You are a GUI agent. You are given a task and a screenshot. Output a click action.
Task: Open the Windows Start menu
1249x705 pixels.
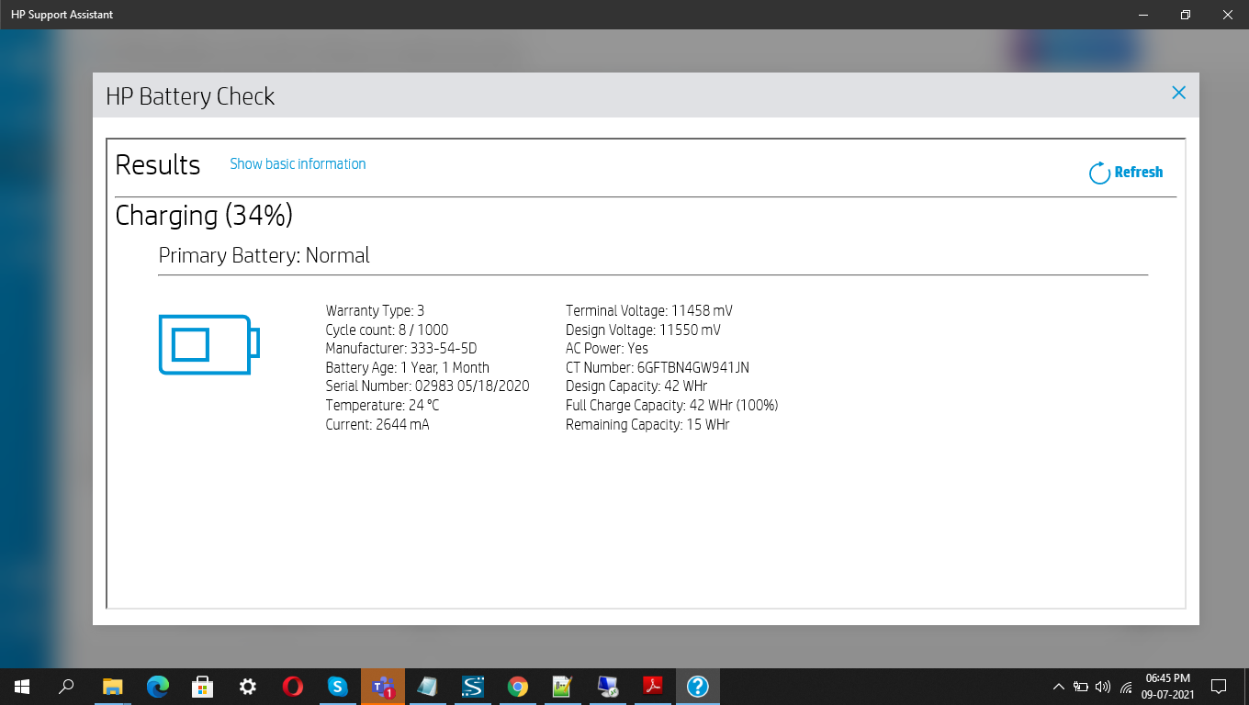coord(22,686)
